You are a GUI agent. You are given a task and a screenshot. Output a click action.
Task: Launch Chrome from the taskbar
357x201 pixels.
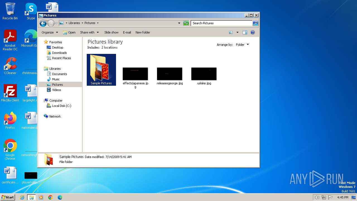(x=50, y=197)
